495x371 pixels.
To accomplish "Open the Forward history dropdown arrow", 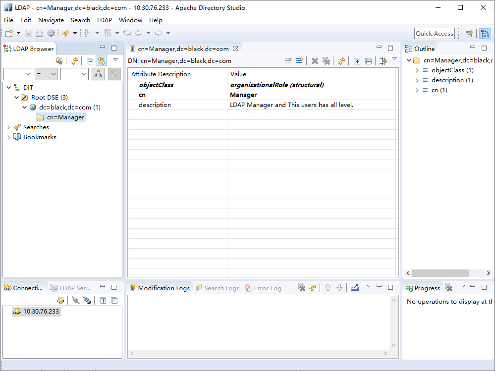I will (x=168, y=33).
